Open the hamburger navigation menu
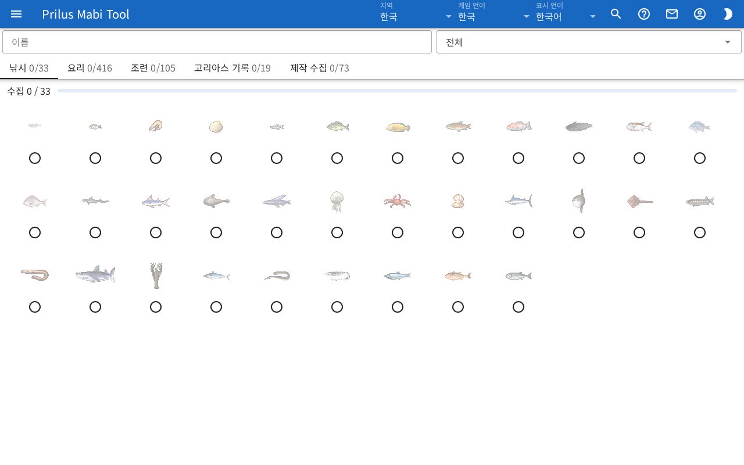744x465 pixels. click(x=16, y=14)
